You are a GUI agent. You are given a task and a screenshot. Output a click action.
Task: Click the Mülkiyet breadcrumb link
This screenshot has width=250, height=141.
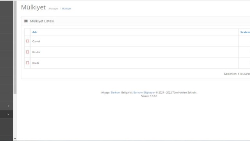point(66,9)
